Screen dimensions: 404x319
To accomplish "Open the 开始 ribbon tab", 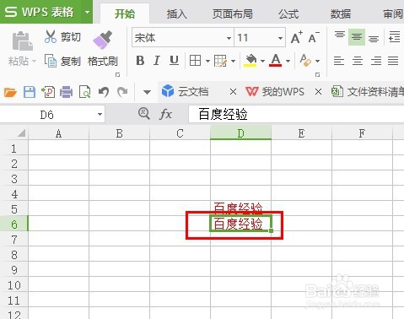I will pyautogui.click(x=125, y=14).
